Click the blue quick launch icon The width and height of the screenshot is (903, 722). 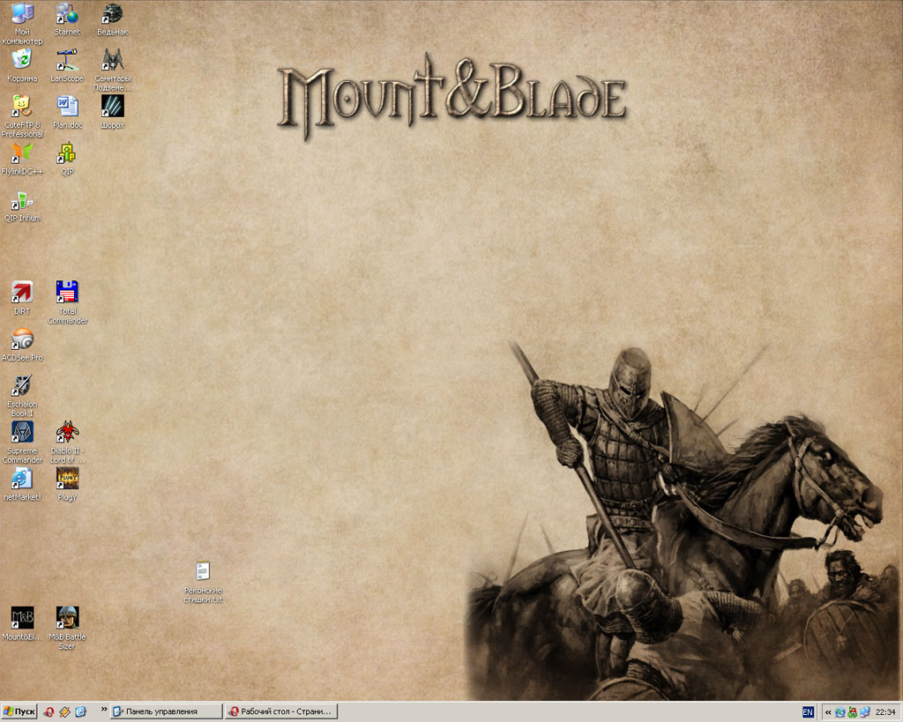pyautogui.click(x=80, y=712)
